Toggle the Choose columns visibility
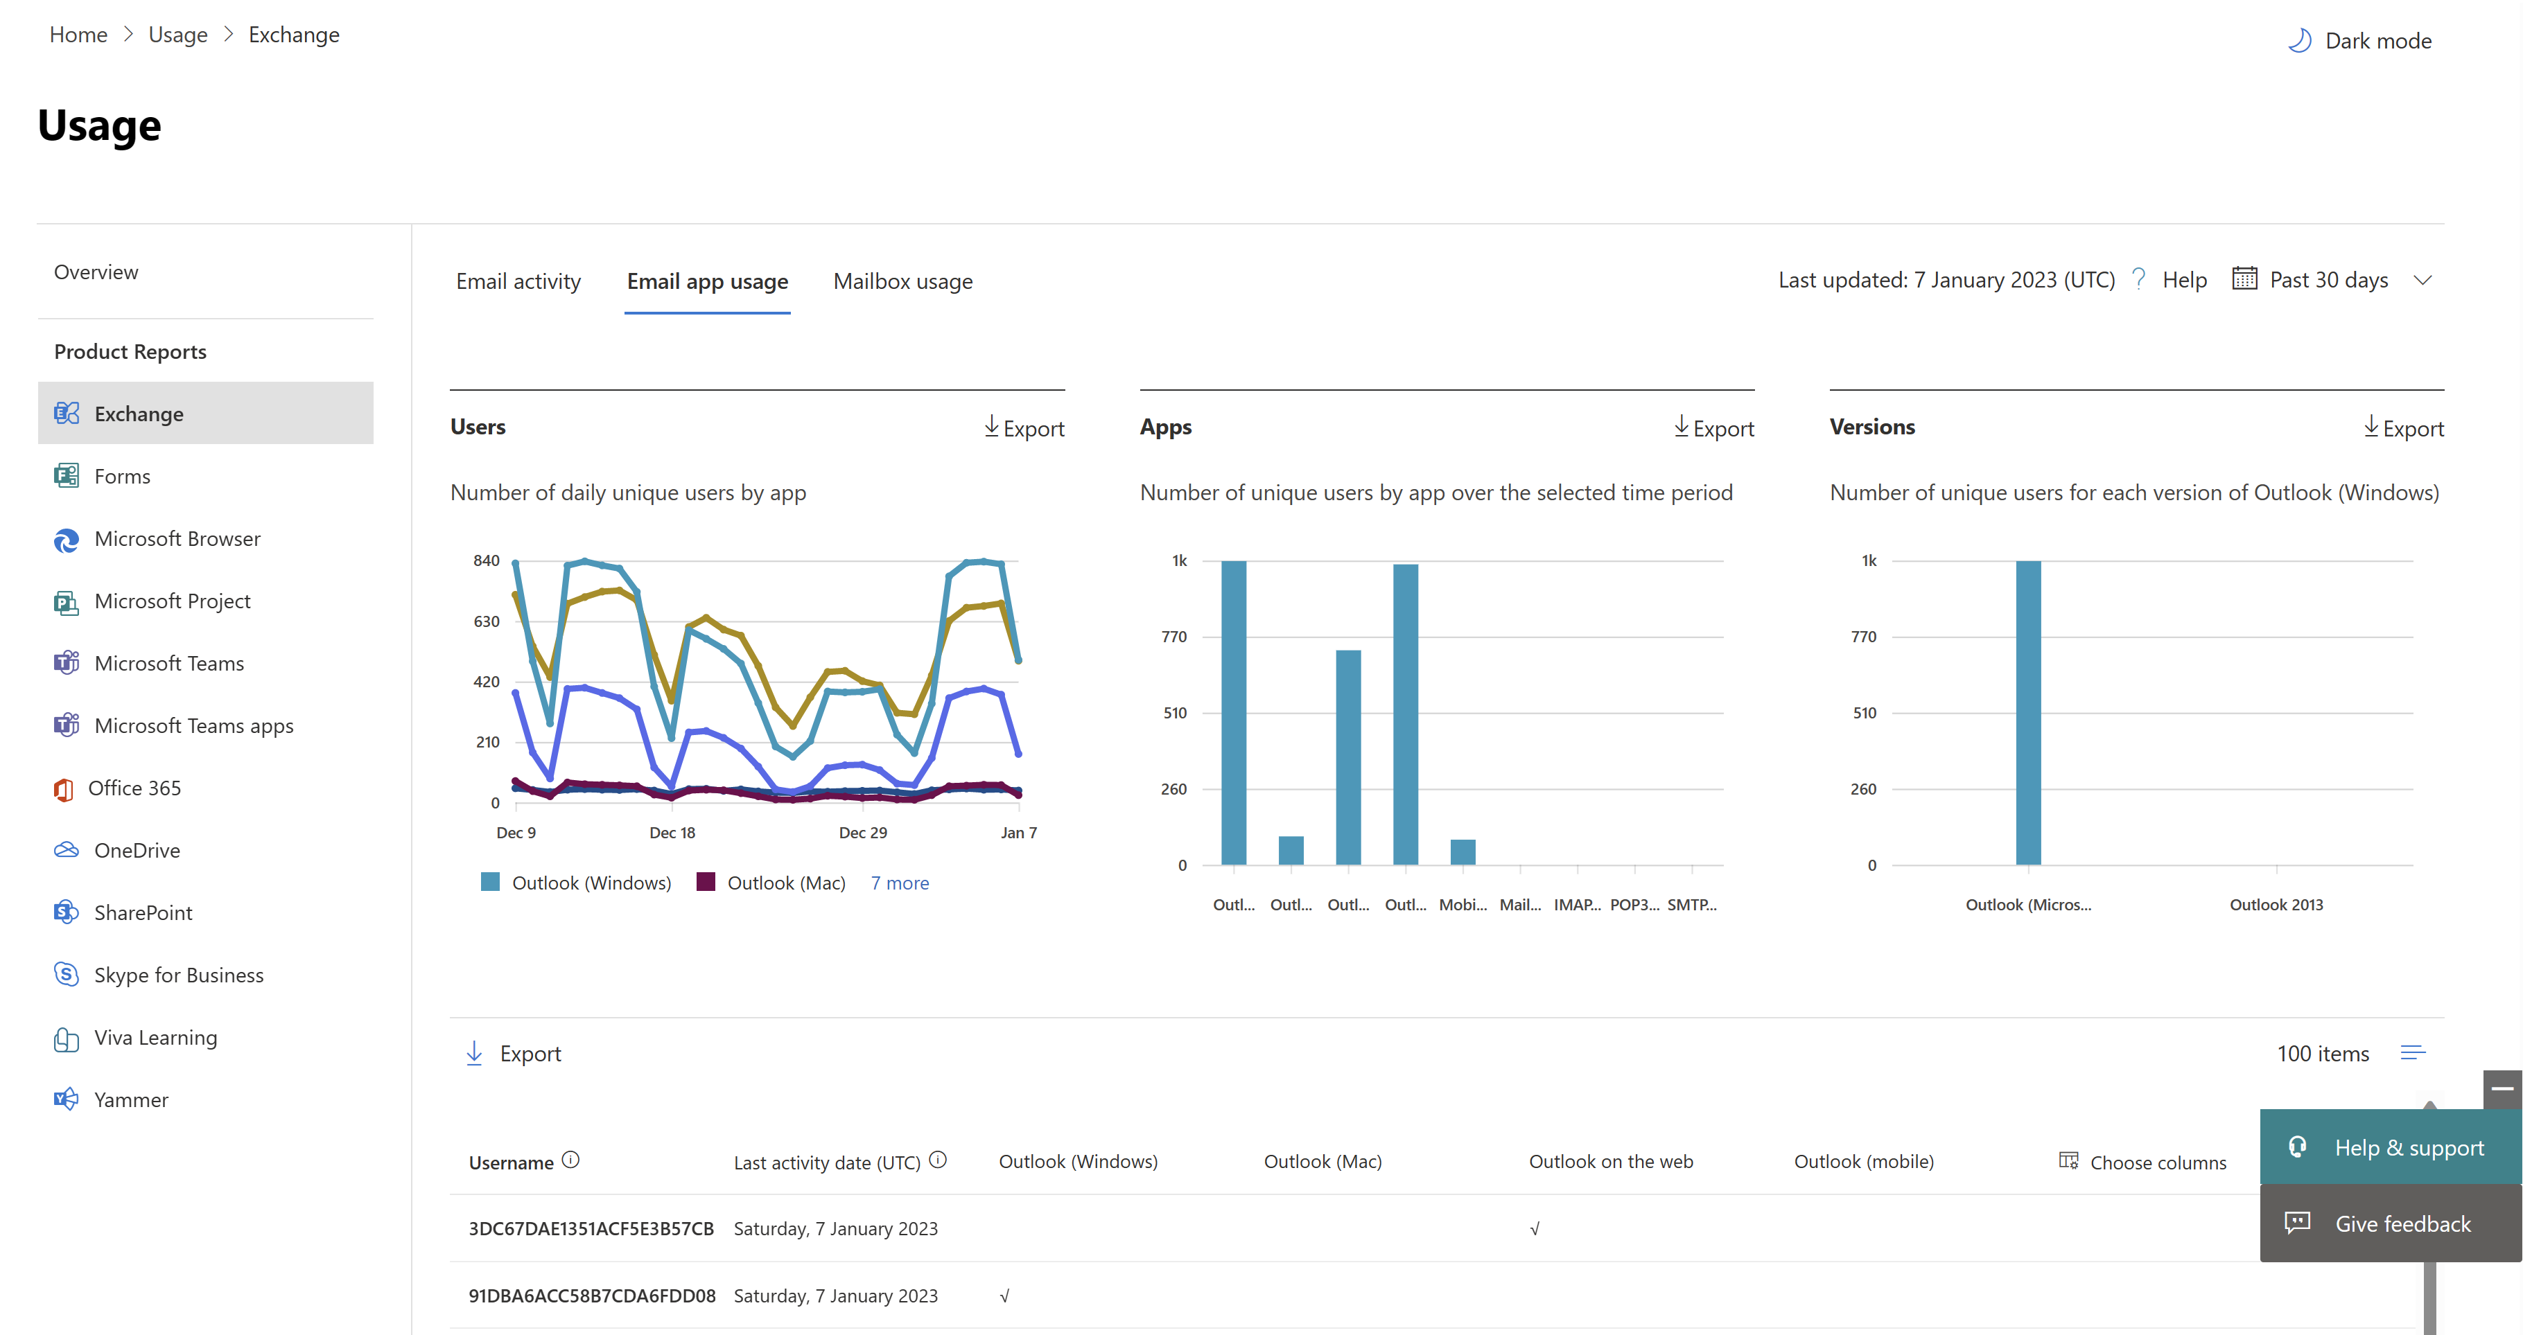 pos(2141,1160)
